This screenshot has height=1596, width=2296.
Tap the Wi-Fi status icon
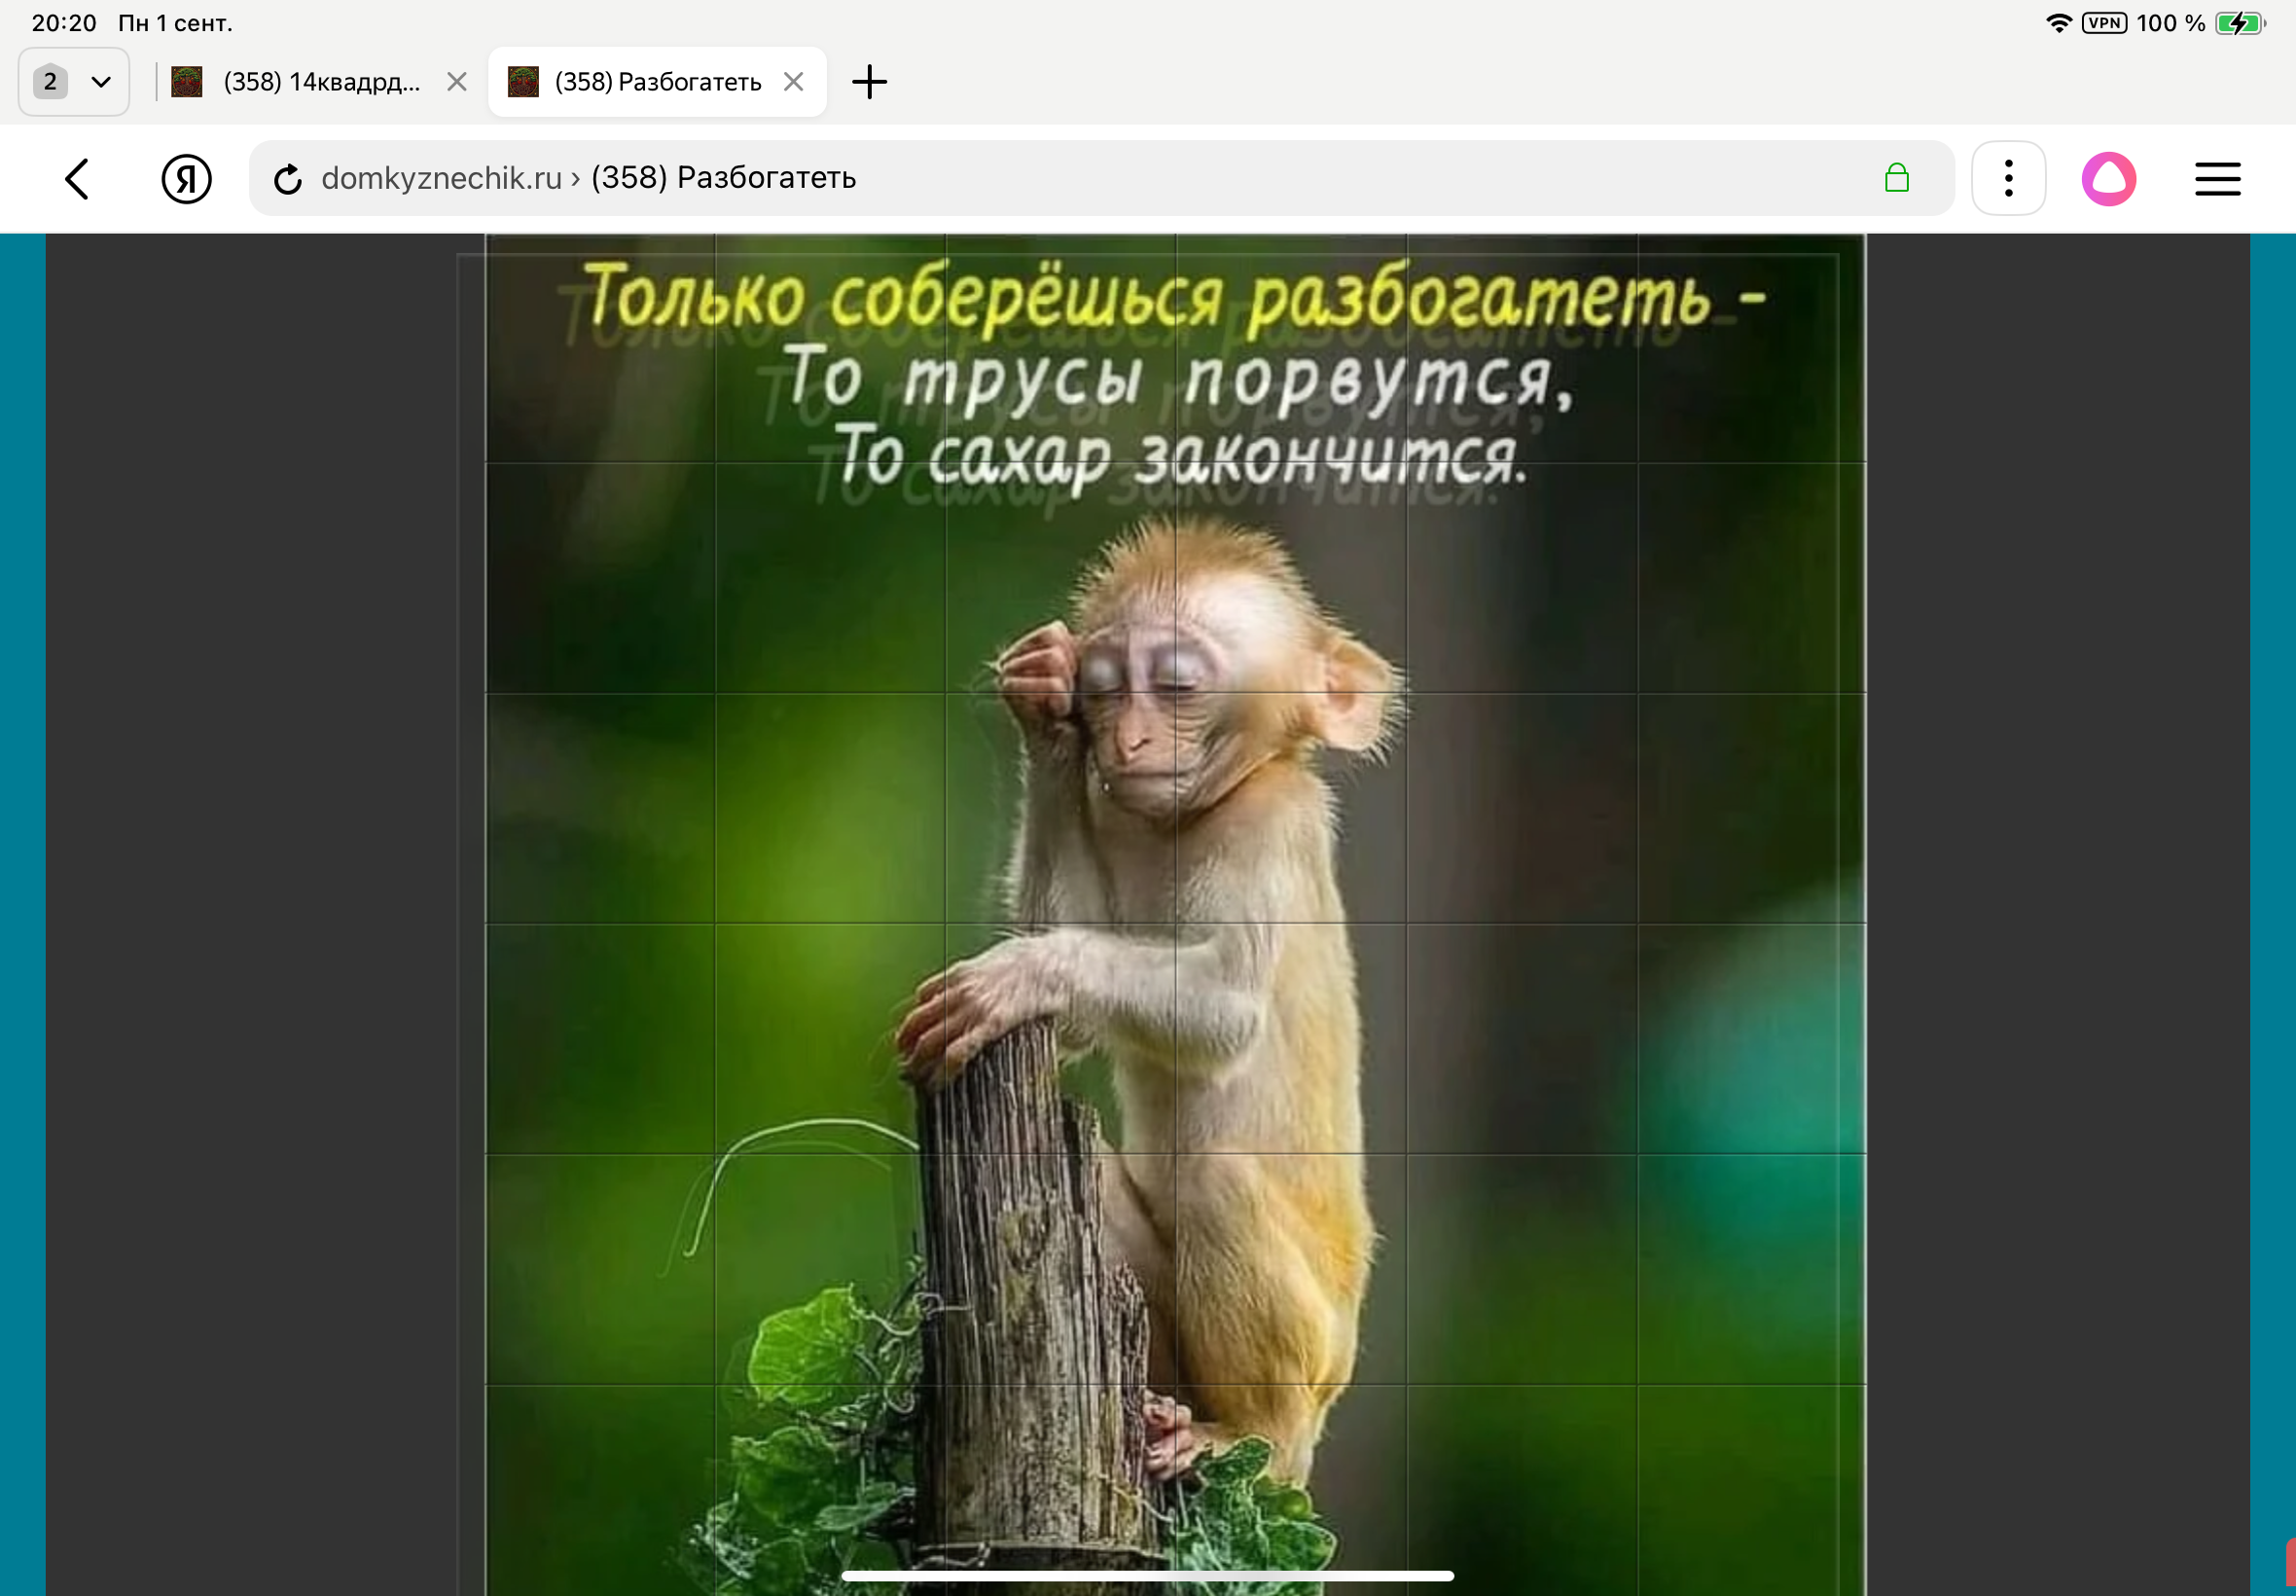click(2058, 23)
